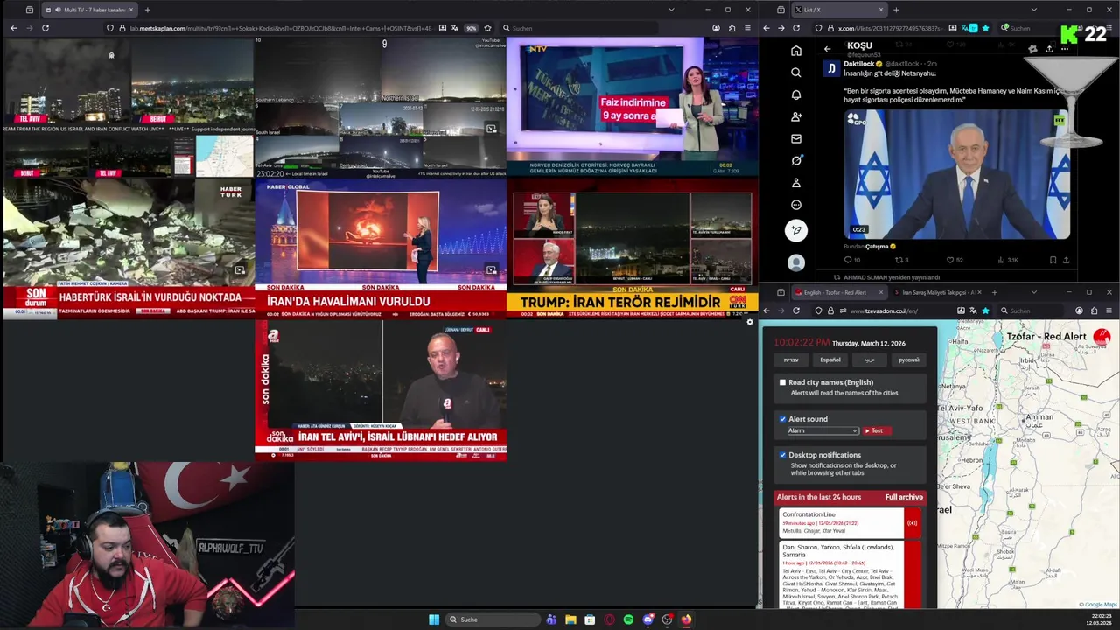Switch to İran Savaş Maliyeti Takipçisi tab
1120x630 pixels.
pos(939,292)
